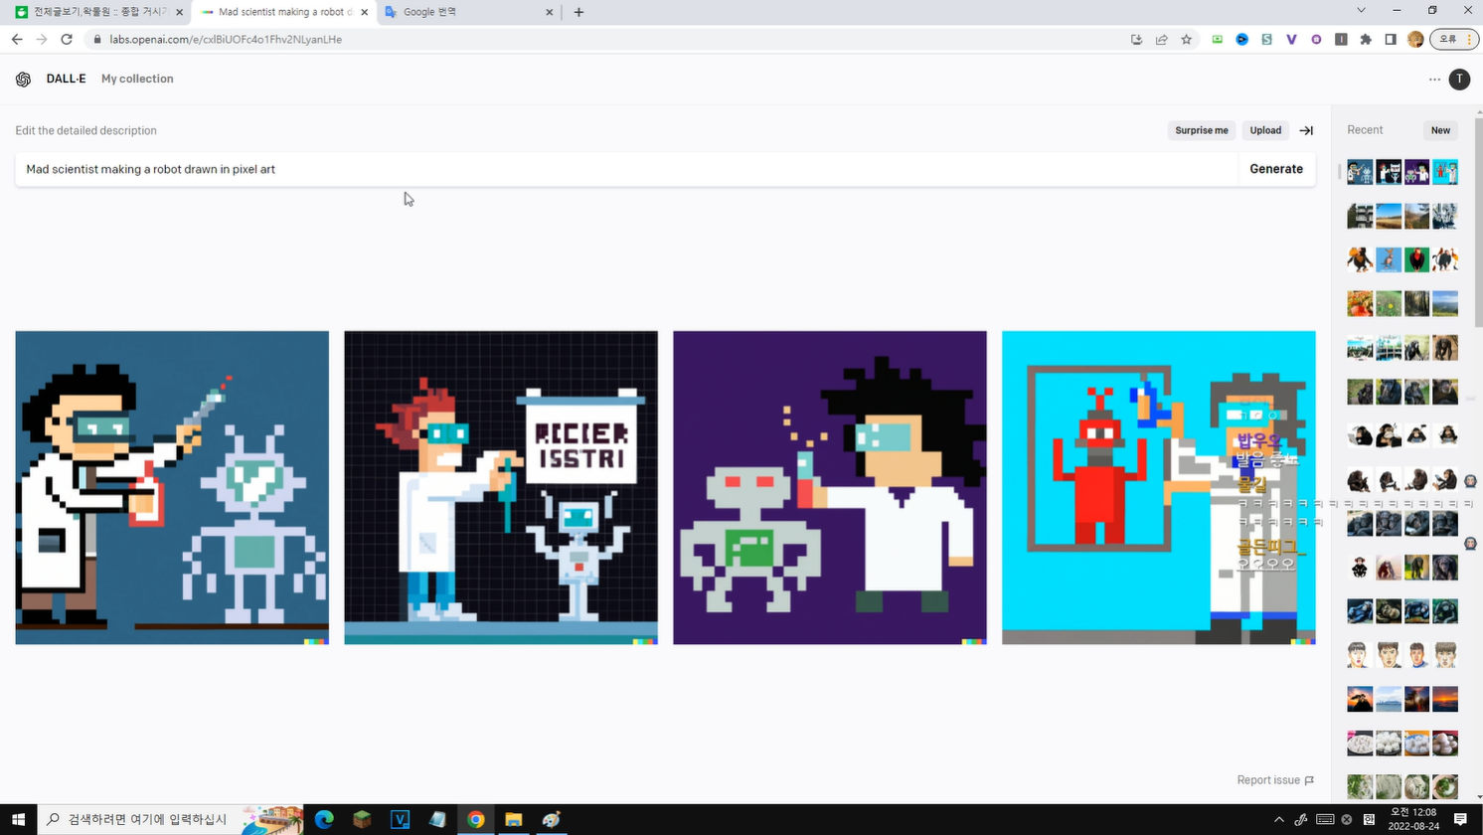This screenshot has height=835, width=1483.
Task: Open the three-dot options menu in DALL·E header
Action: coord(1434,80)
